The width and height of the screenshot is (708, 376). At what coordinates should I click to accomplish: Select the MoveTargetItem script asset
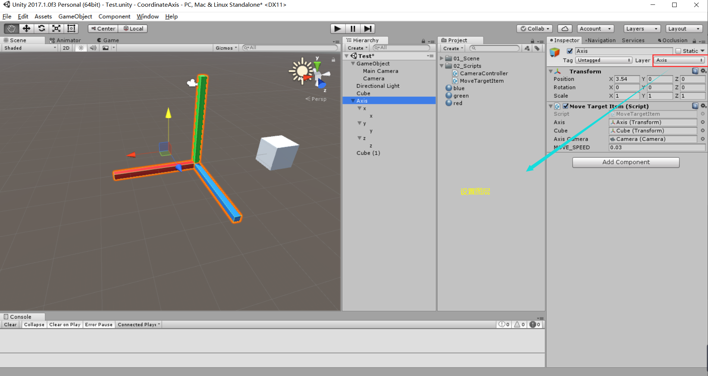482,81
